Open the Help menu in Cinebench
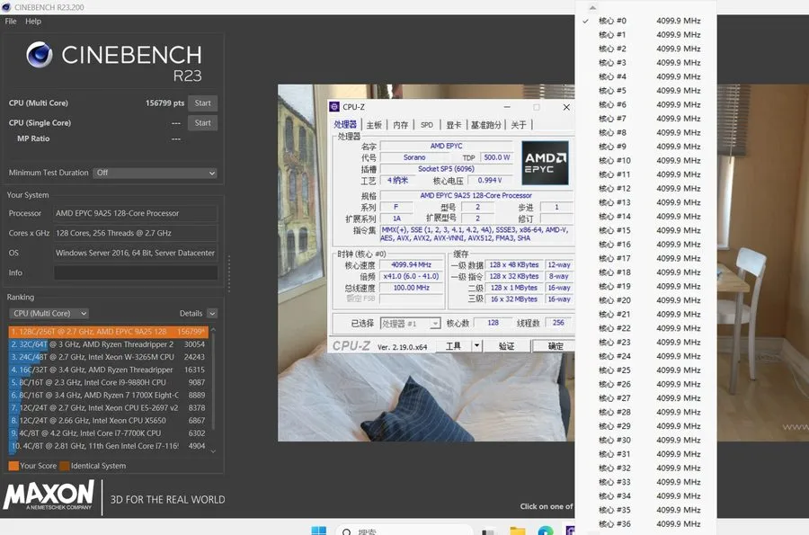This screenshot has width=809, height=535. [33, 22]
